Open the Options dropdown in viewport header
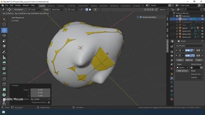 coord(163,10)
